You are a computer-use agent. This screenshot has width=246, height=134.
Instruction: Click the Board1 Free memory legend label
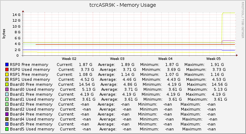(31, 94)
